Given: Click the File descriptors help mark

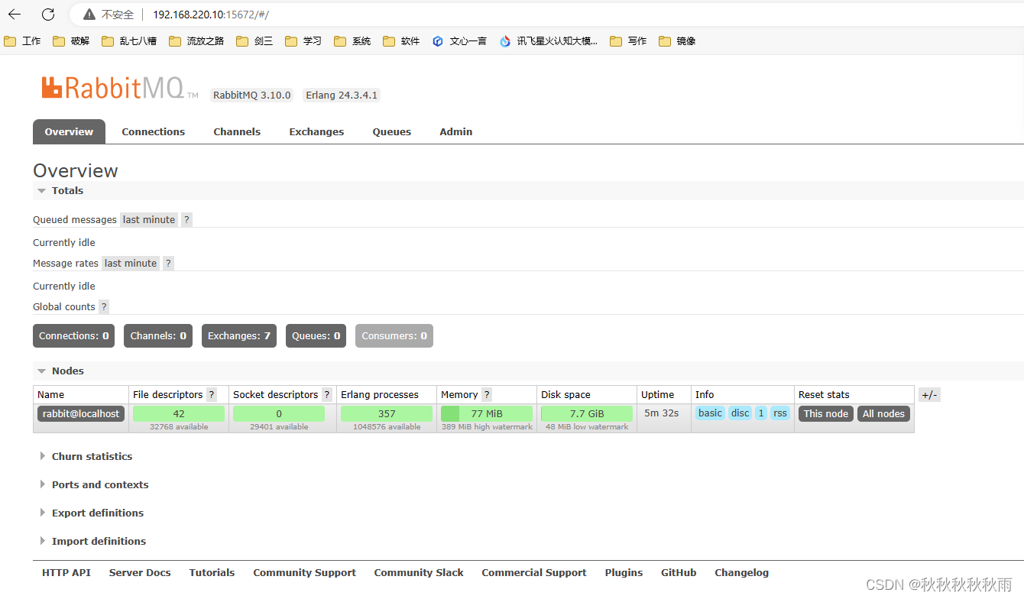Looking at the screenshot, I should 212,394.
